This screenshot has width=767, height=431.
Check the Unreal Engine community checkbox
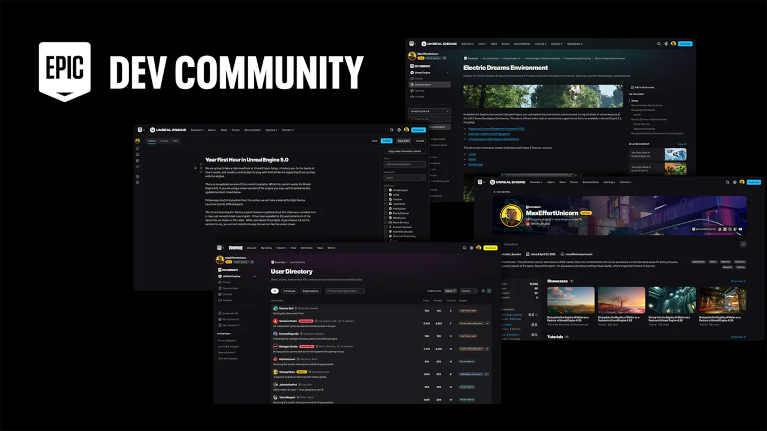[x=386, y=190]
